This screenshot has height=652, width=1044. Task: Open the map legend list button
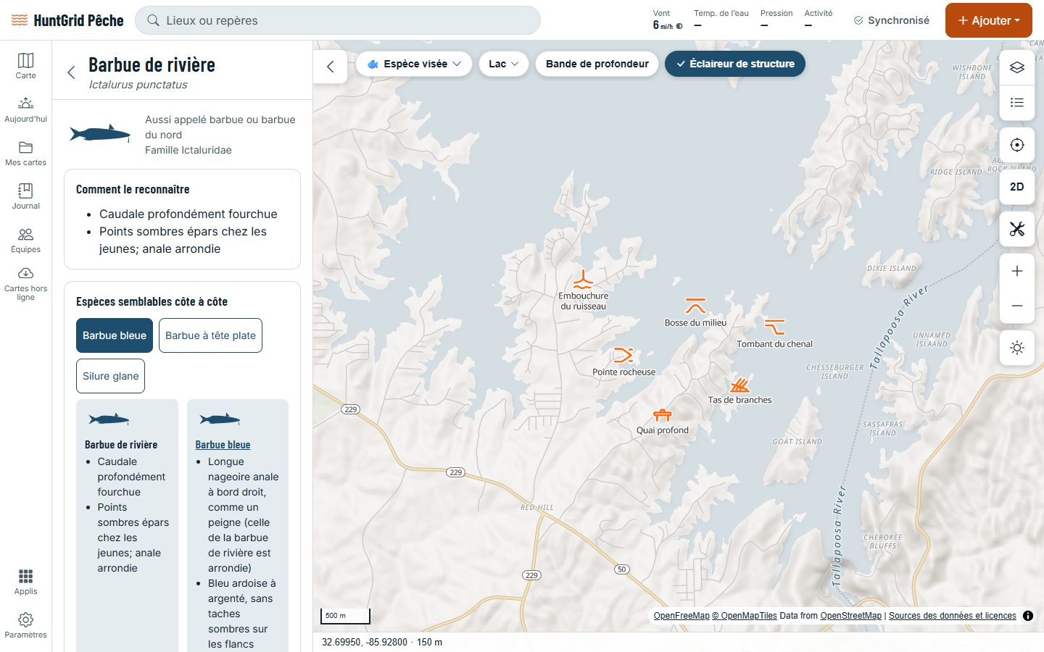tap(1017, 102)
